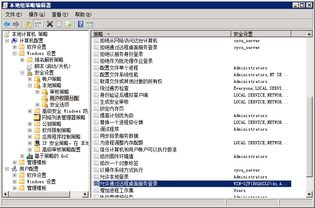
Task: Click the Delete (X) toolbar icon
Action: point(50,24)
